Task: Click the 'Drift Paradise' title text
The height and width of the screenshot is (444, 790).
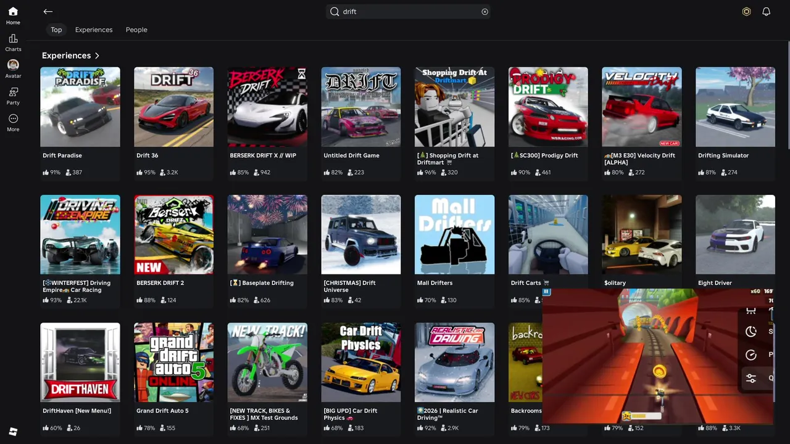Action: (x=62, y=155)
